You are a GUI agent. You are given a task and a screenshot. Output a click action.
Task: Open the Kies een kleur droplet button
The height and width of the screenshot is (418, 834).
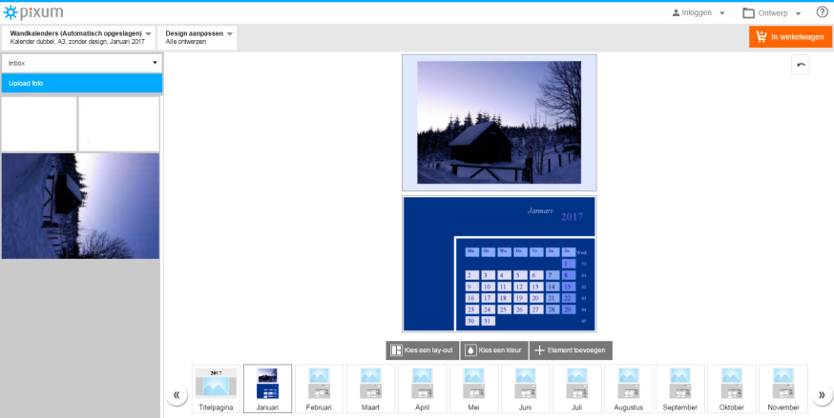click(494, 350)
